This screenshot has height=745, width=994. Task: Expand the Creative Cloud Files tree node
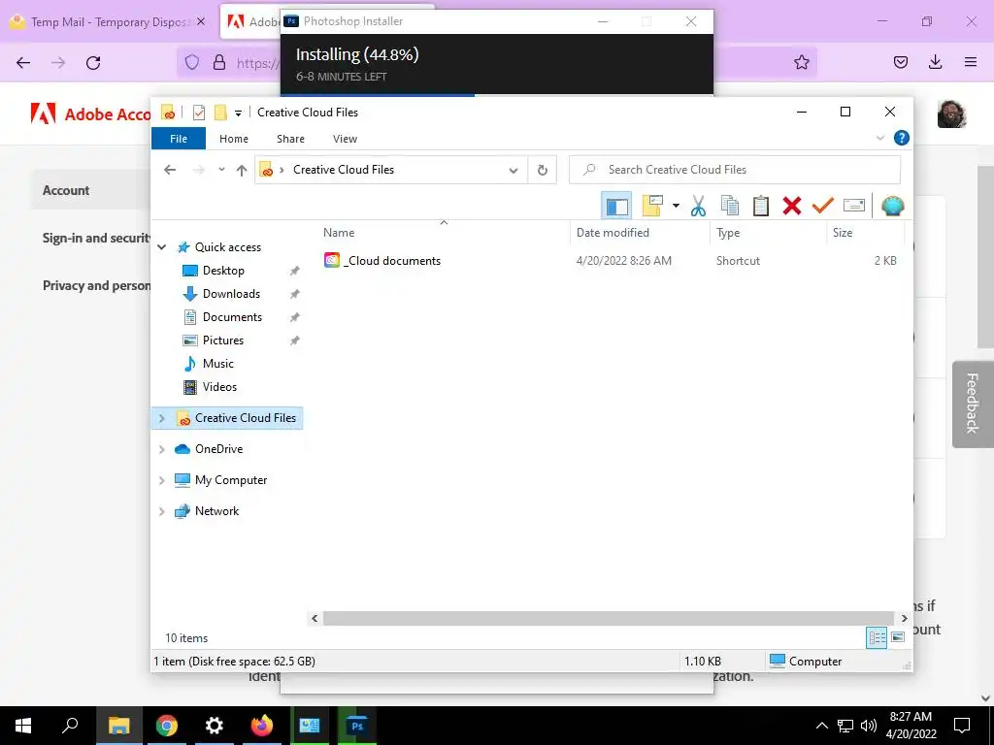162,418
